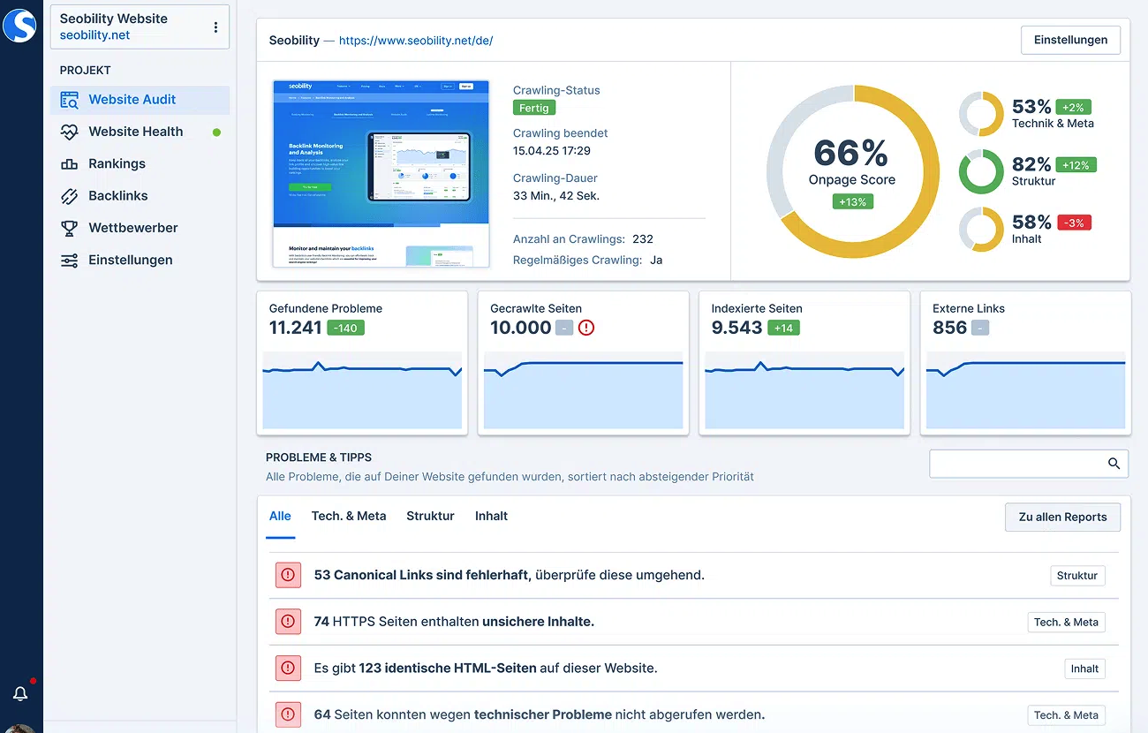Click the website preview thumbnail

pos(381,174)
